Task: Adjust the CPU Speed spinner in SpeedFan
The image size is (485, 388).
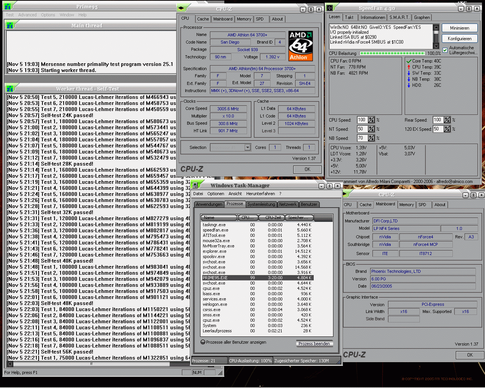Action: [371, 120]
